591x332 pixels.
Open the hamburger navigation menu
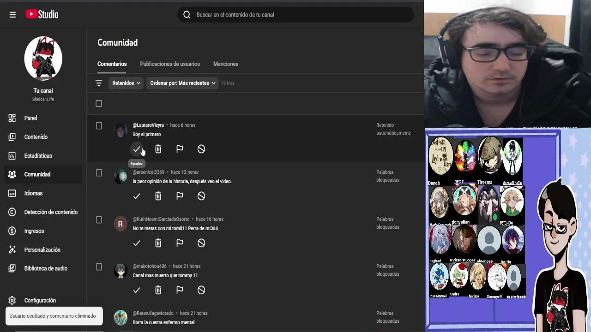point(12,15)
